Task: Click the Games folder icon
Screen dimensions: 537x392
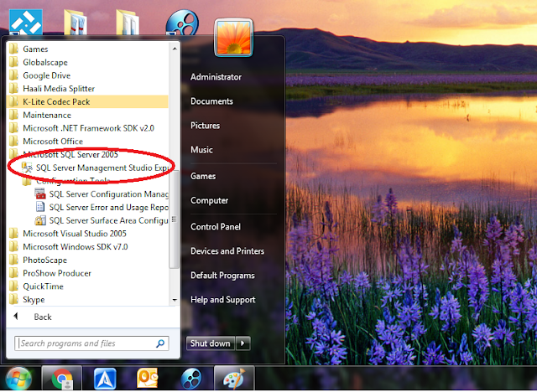Action: tap(13, 49)
